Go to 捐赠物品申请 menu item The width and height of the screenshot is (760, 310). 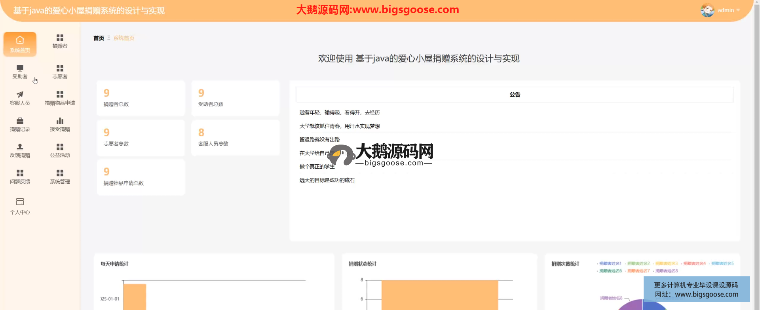tap(60, 98)
